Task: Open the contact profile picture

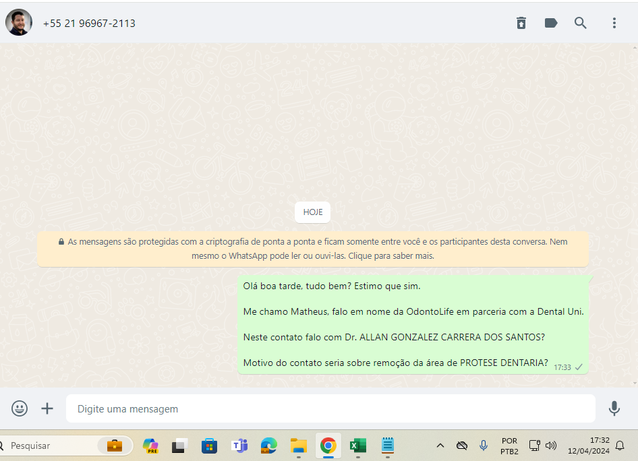Action: click(x=19, y=22)
